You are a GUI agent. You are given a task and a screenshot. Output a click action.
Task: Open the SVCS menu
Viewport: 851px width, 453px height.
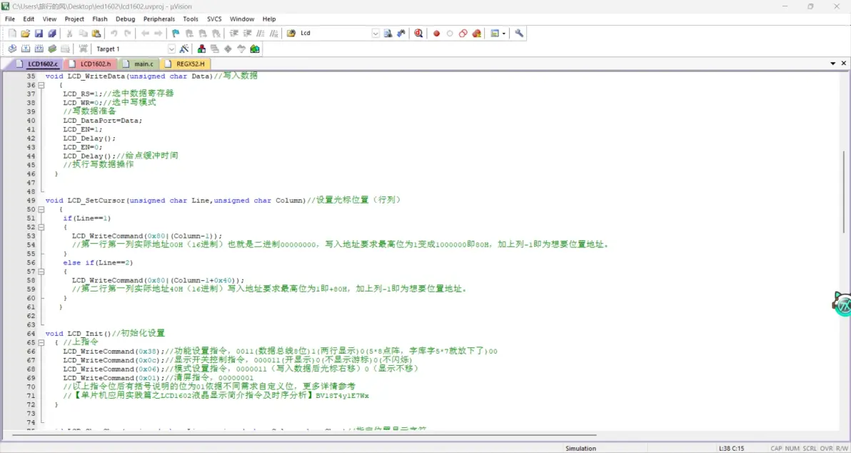[214, 19]
